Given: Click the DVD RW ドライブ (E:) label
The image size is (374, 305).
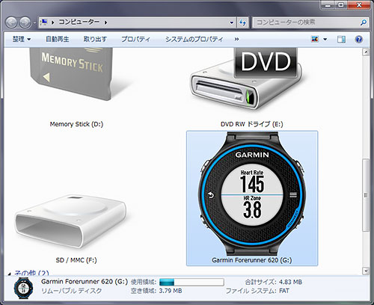Looking at the screenshot, I should [252, 124].
